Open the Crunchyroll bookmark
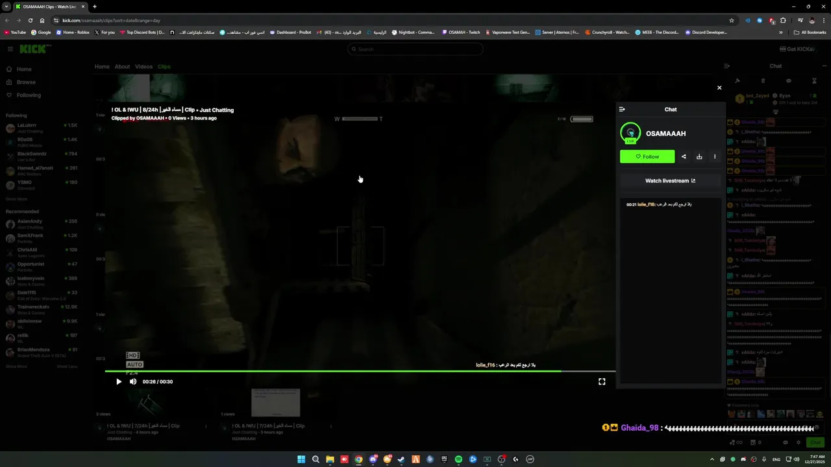 pyautogui.click(x=607, y=32)
